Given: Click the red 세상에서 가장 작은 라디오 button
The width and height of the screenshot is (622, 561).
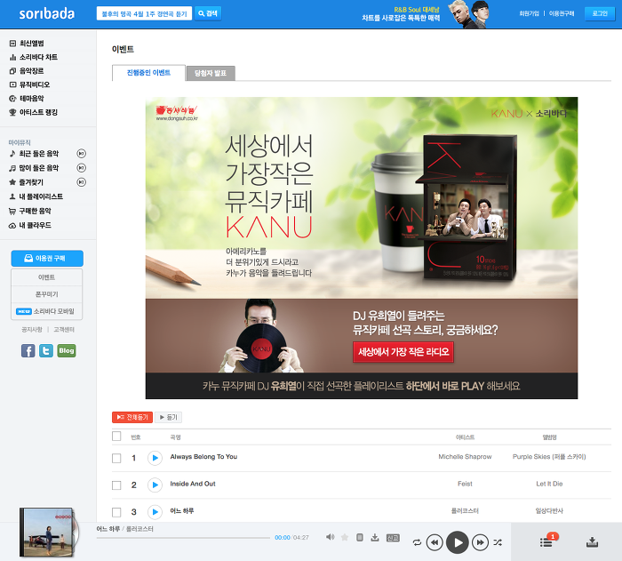Looking at the screenshot, I should (x=403, y=352).
